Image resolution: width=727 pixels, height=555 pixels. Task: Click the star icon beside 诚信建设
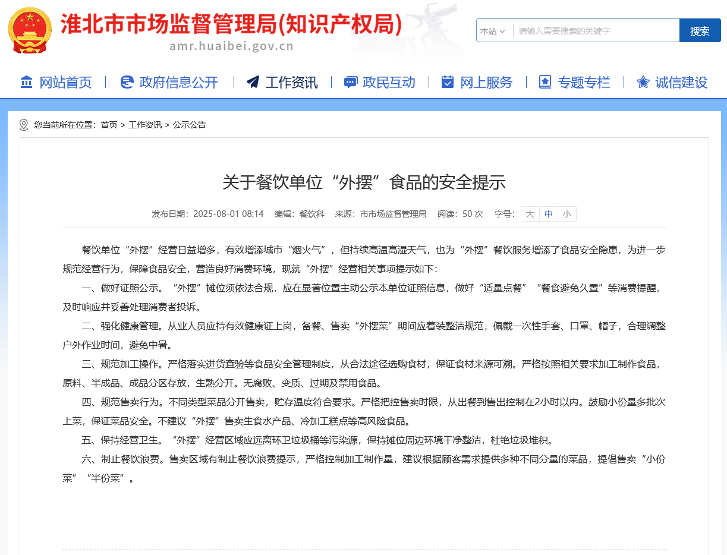coord(643,82)
